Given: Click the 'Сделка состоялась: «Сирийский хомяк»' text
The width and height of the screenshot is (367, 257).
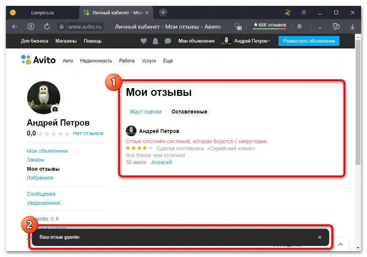Looking at the screenshot, I should point(206,148).
